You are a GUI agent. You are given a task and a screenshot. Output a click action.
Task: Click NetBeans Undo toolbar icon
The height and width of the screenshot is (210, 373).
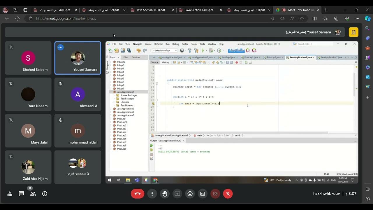(138, 50)
